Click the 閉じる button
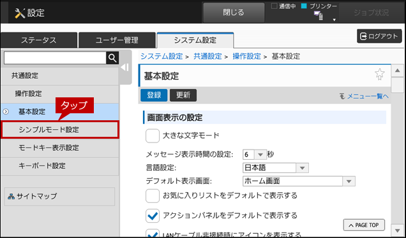 234,13
